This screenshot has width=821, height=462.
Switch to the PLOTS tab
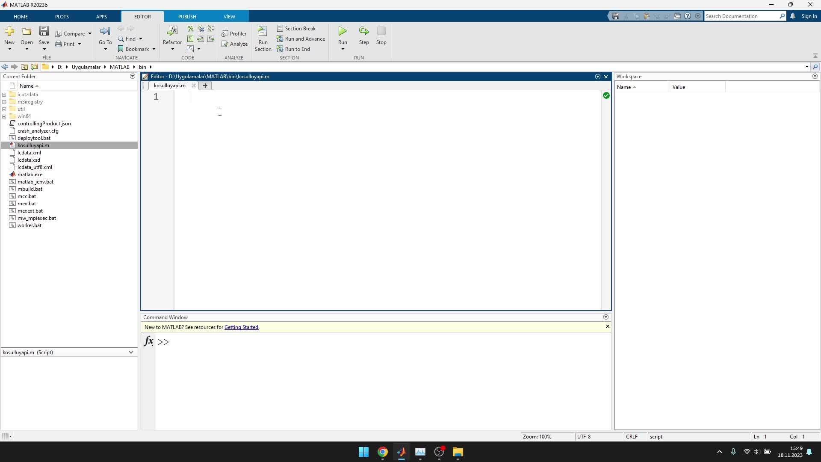[62, 17]
